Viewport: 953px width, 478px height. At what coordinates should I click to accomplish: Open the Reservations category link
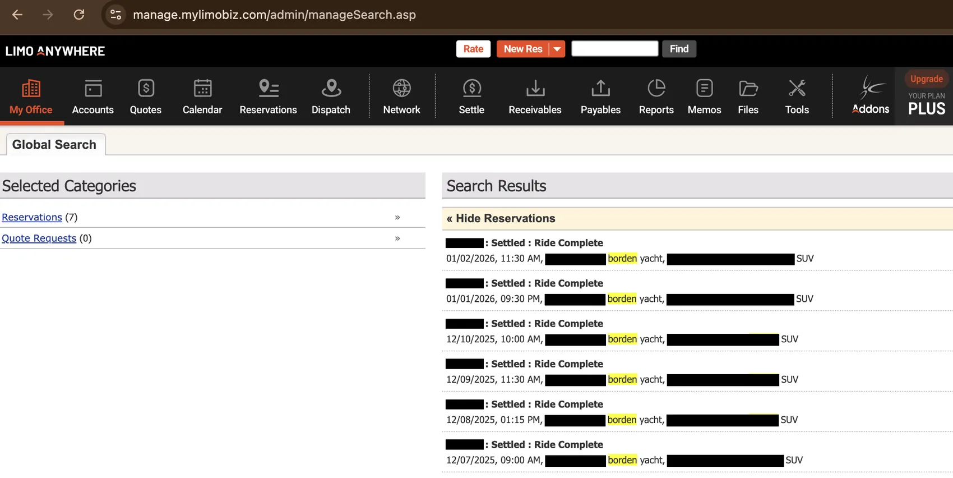pos(32,217)
